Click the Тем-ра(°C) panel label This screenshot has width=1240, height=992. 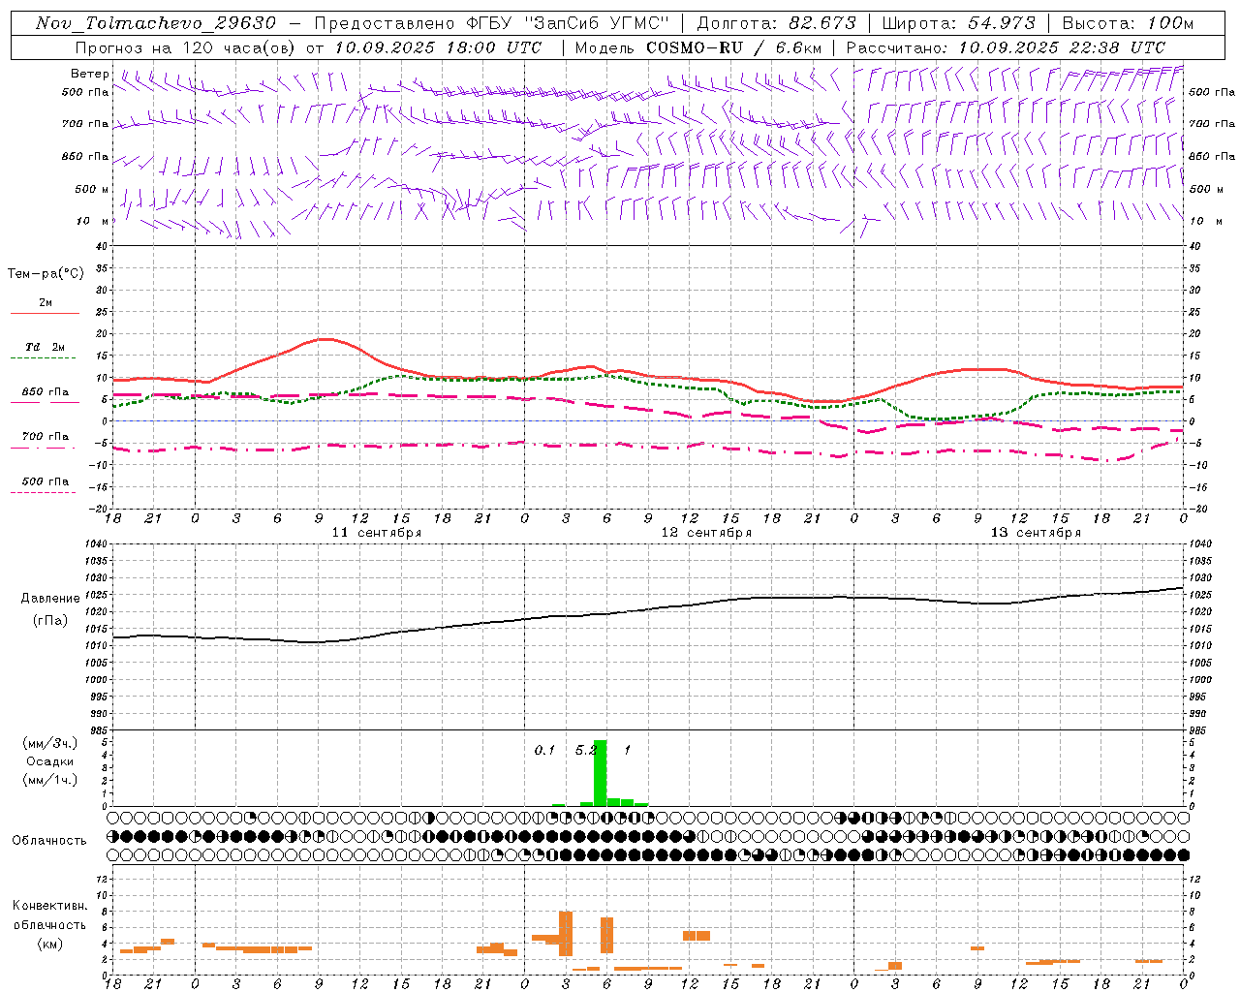[46, 274]
